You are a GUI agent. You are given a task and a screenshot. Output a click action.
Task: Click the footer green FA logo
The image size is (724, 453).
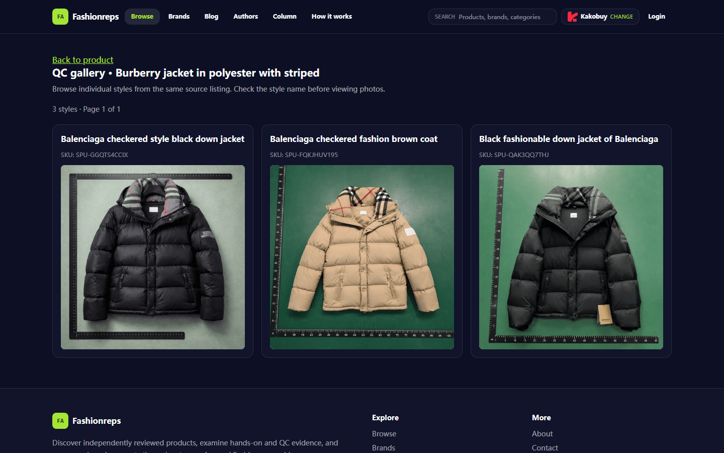pyautogui.click(x=60, y=421)
